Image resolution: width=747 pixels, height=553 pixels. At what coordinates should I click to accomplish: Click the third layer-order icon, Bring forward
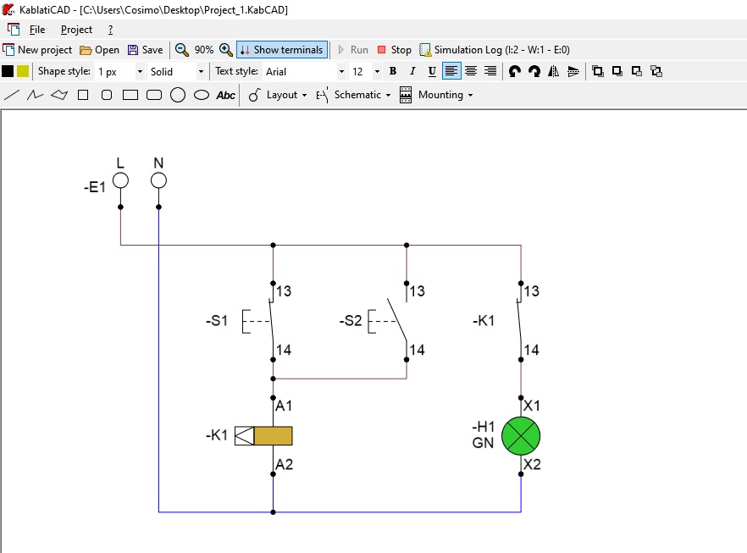tap(637, 71)
